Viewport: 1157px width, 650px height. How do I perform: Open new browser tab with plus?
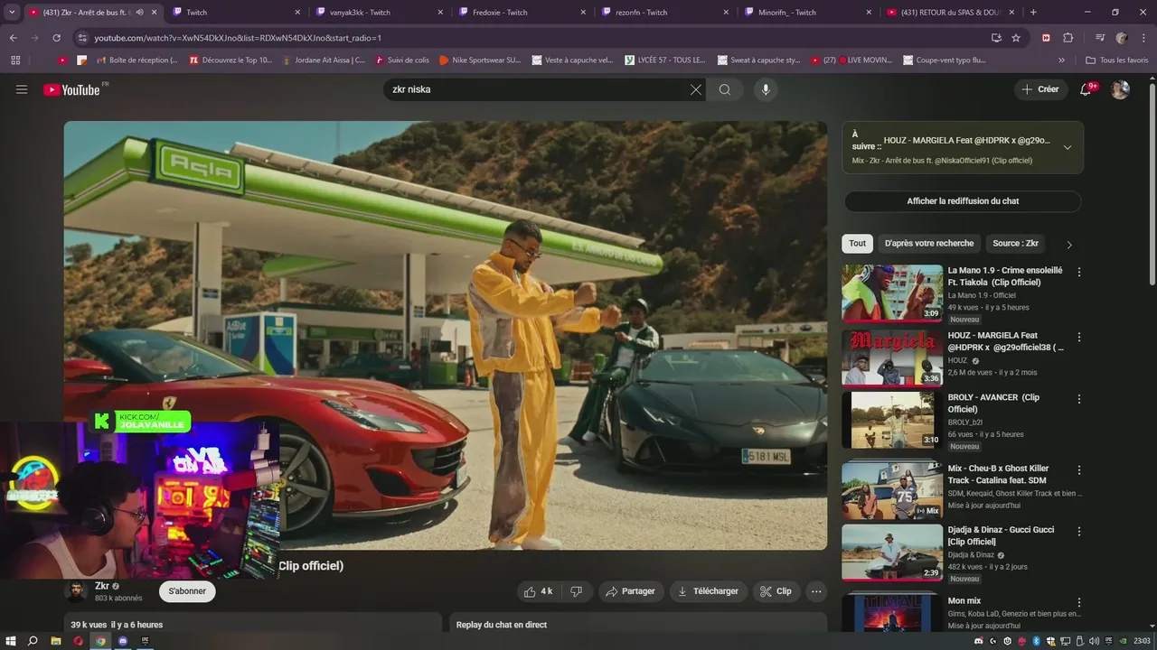[1033, 12]
